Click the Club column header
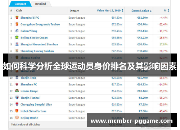180x130 pixels. 19,10
